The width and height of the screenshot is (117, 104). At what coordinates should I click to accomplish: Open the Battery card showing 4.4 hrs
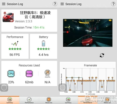coord(43,46)
